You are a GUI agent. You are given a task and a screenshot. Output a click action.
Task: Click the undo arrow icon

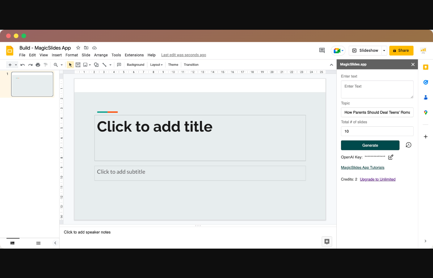22,65
